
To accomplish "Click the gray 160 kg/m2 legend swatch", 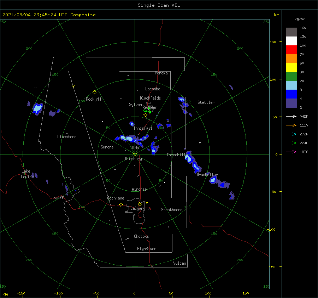I will tap(291, 32).
